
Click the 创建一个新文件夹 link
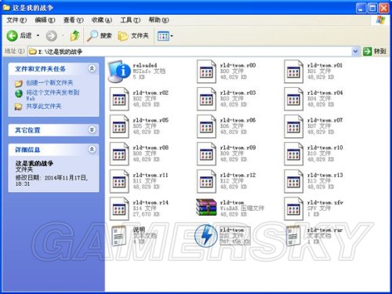click(x=49, y=83)
